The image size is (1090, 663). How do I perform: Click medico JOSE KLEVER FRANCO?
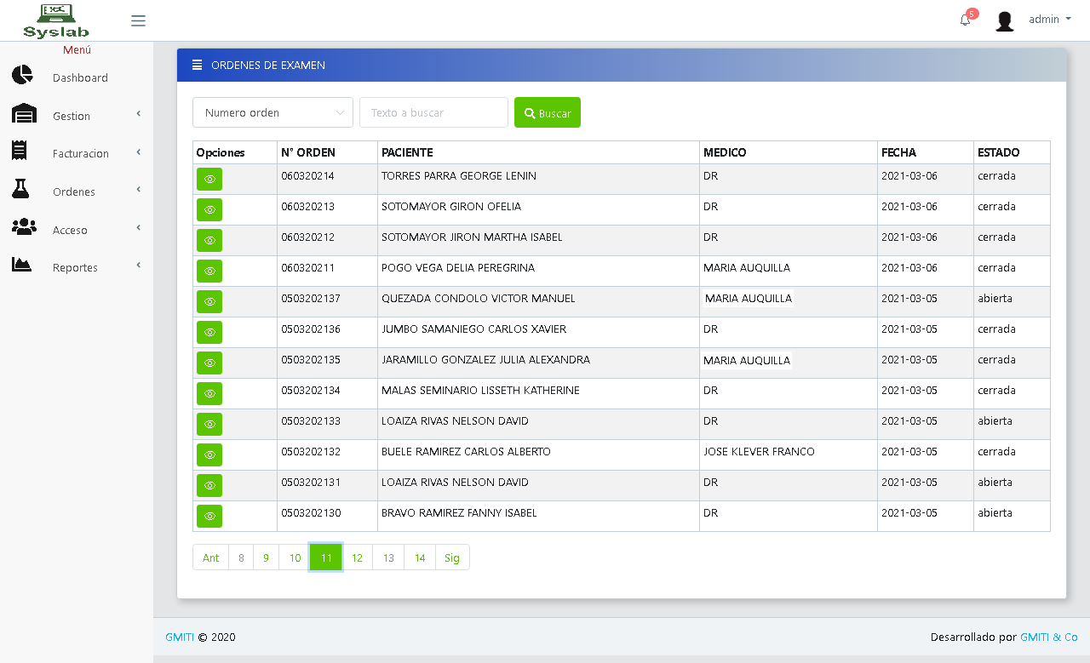click(x=759, y=452)
